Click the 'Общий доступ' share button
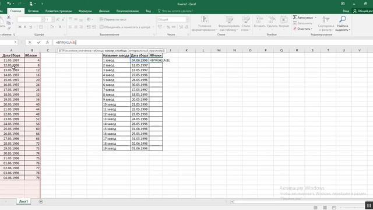This screenshot has width=373, height=210. (363, 11)
